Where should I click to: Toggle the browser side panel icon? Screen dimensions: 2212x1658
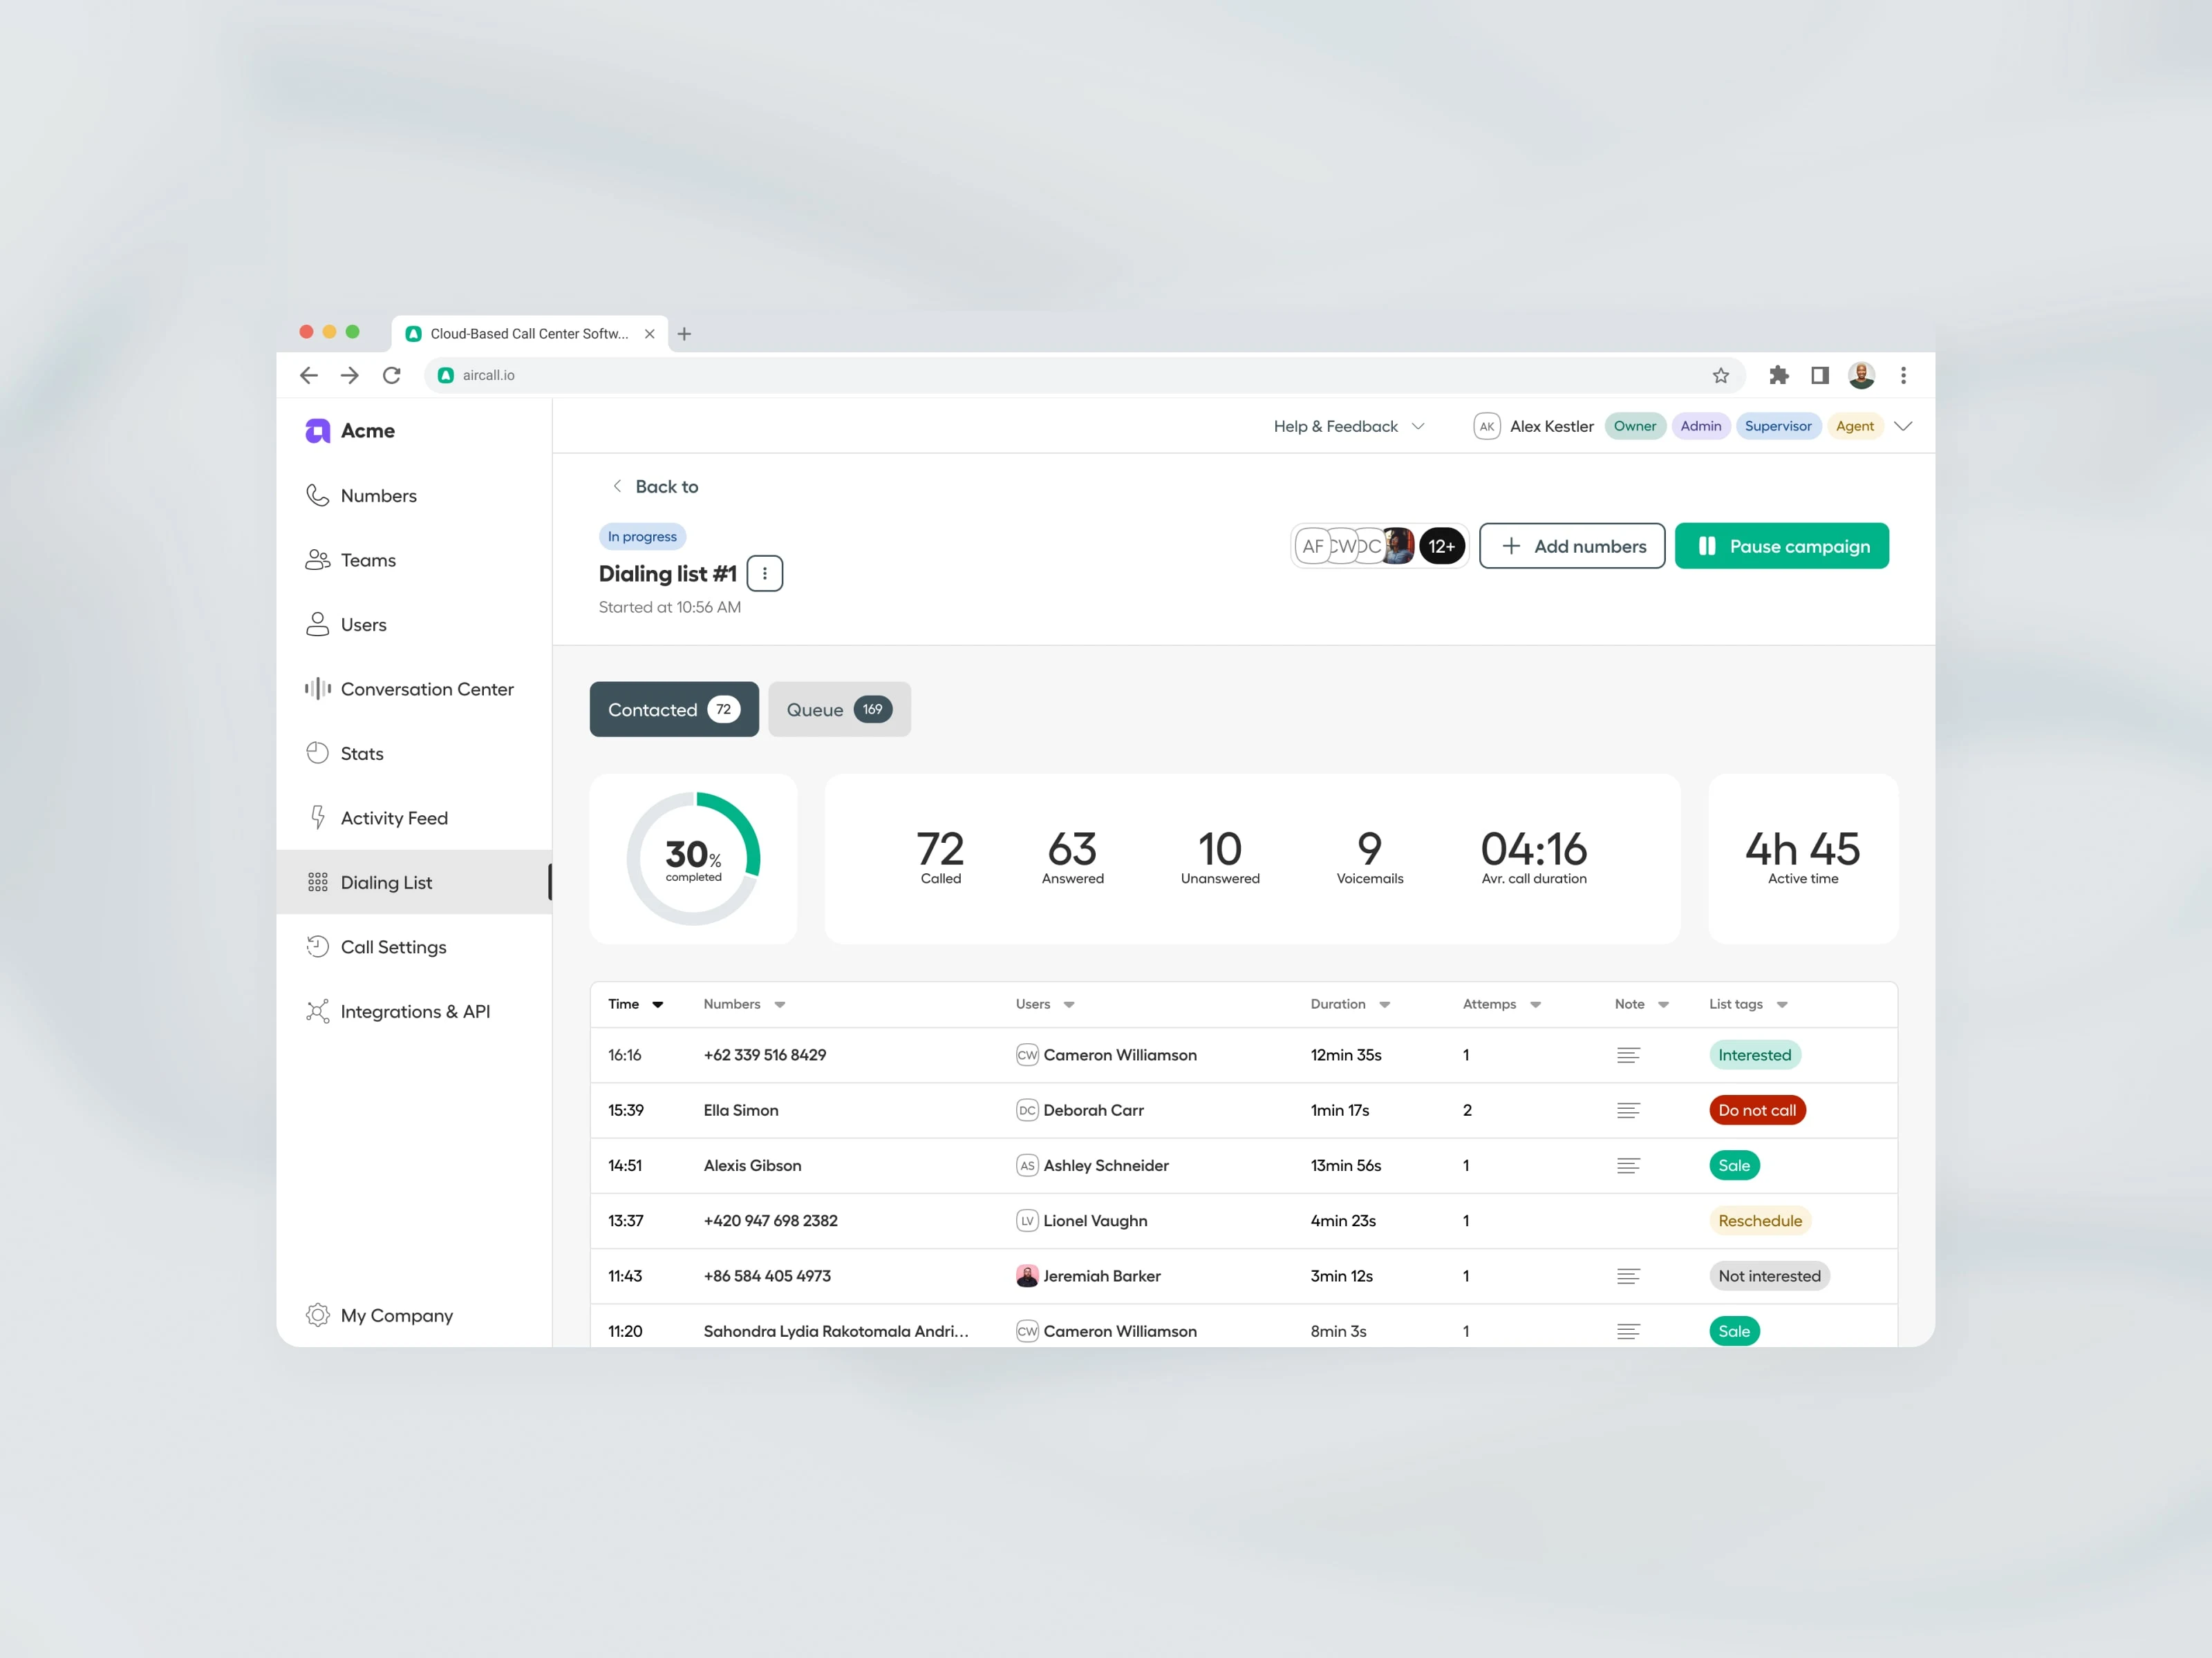click(x=1819, y=374)
